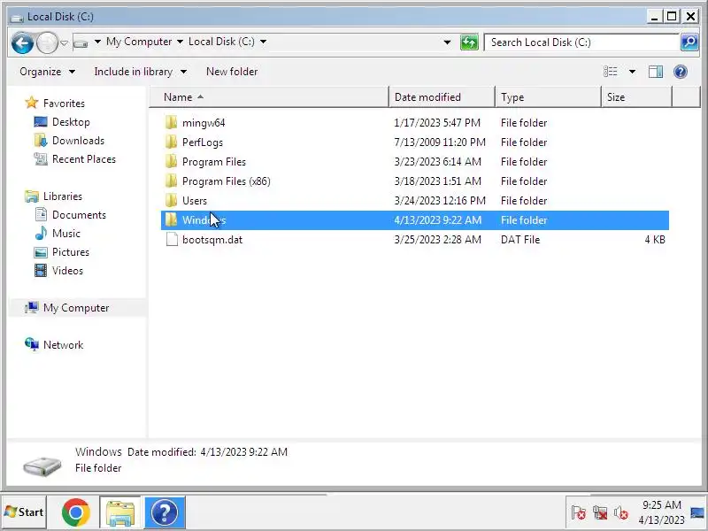Click the volume speaker tray icon
Viewport: 708px width, 531px height.
tap(621, 513)
